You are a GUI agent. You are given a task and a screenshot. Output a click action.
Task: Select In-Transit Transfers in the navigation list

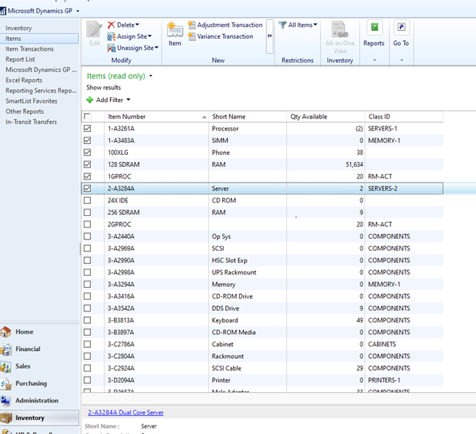[x=31, y=122]
